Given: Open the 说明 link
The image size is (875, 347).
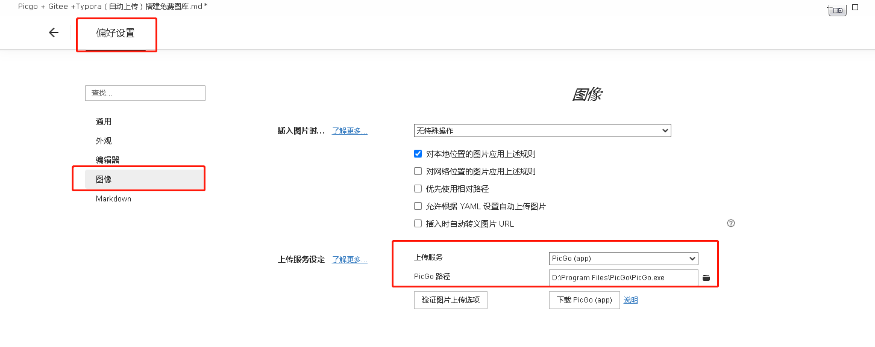Looking at the screenshot, I should (x=630, y=300).
